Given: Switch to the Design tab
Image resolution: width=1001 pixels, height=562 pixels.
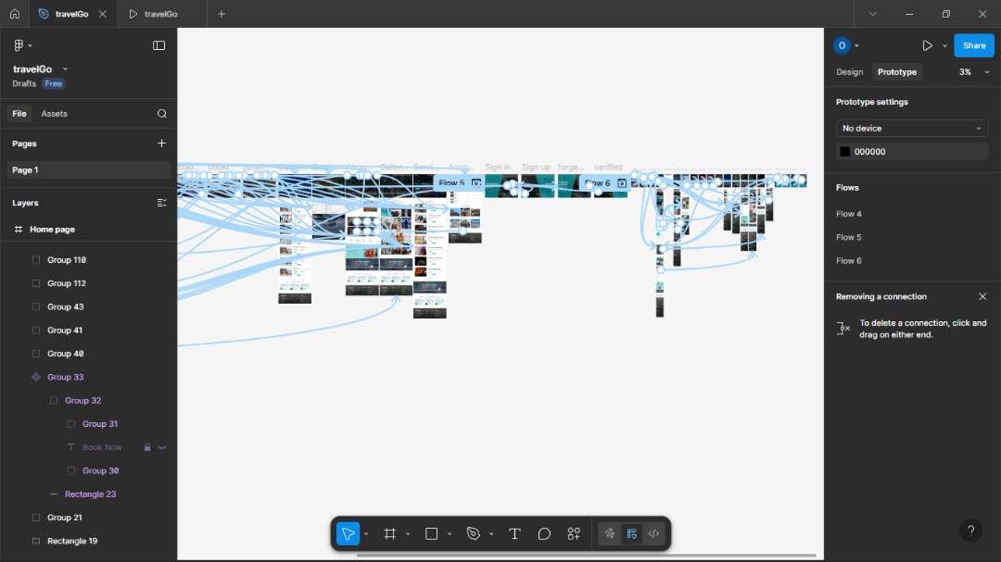Looking at the screenshot, I should click(x=850, y=72).
